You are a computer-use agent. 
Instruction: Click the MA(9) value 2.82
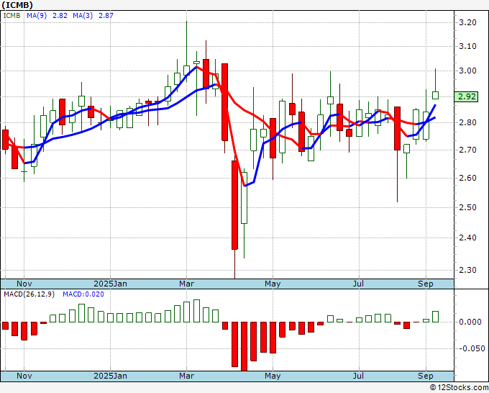pos(60,16)
